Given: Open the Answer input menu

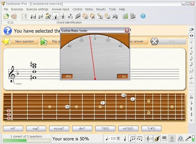Looking at the screenshot, I should [60, 9].
